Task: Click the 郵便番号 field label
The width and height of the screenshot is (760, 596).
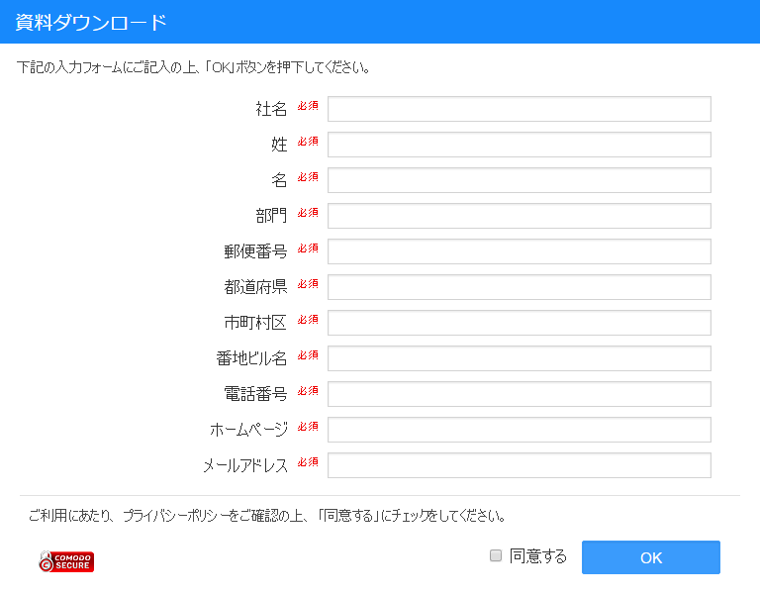Action: coord(255,251)
